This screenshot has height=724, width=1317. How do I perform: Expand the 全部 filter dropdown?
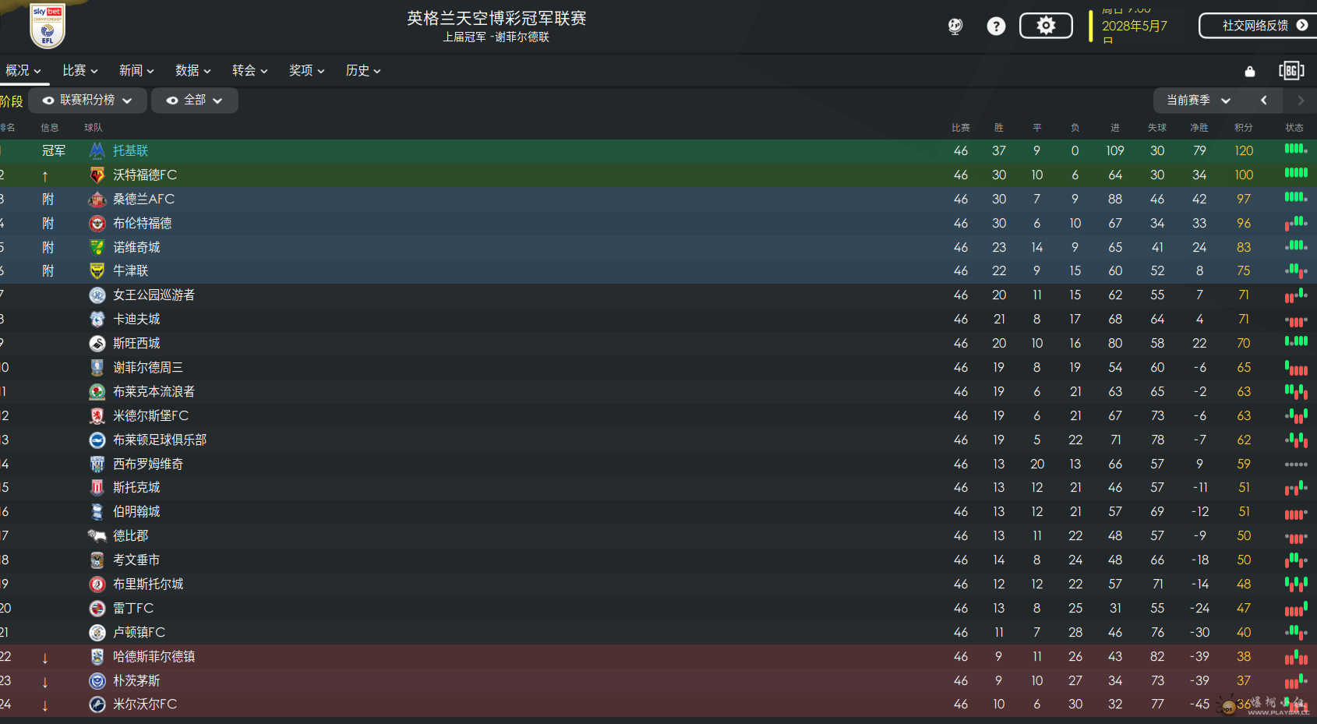pos(195,101)
